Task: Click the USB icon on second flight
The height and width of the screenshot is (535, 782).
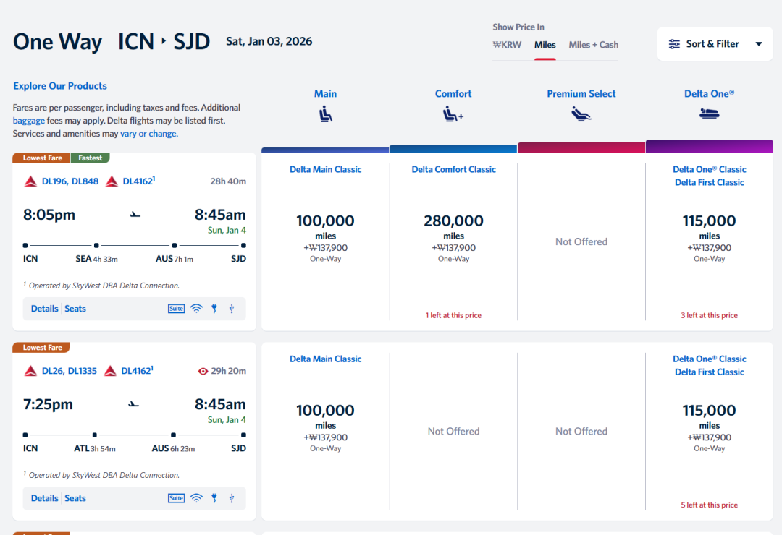Action: click(232, 498)
